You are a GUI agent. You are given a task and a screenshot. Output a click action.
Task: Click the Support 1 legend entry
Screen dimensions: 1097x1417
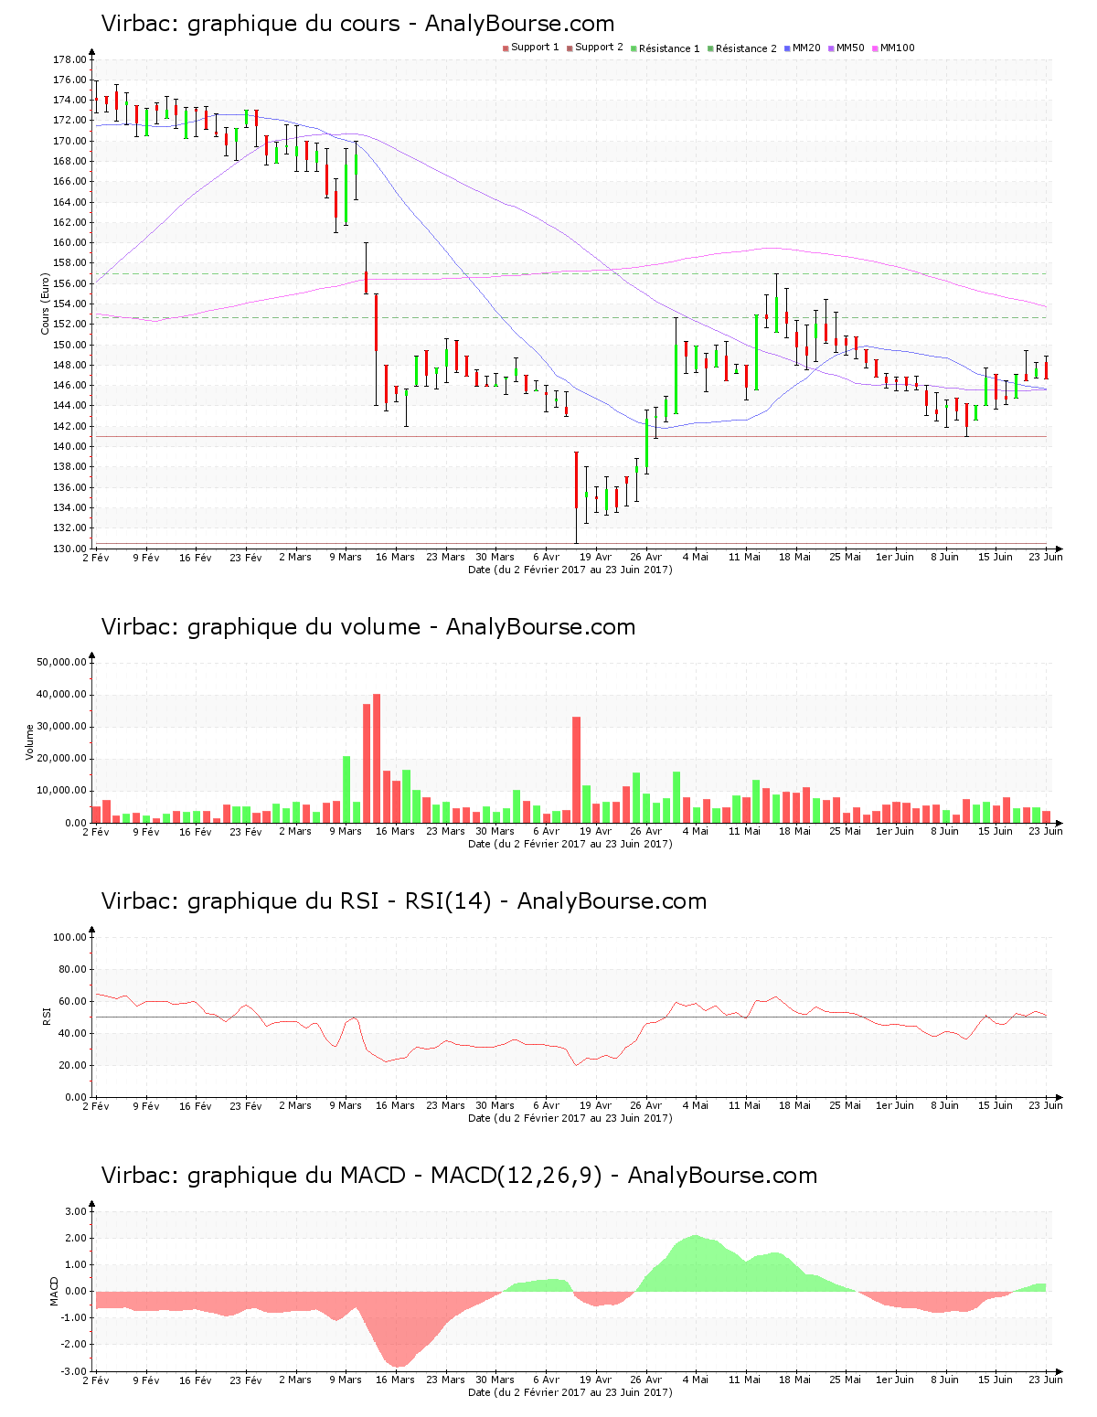[530, 48]
